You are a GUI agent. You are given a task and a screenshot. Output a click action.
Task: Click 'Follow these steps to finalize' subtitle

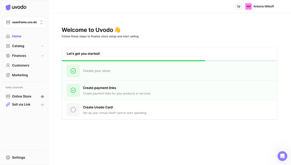[100, 36]
